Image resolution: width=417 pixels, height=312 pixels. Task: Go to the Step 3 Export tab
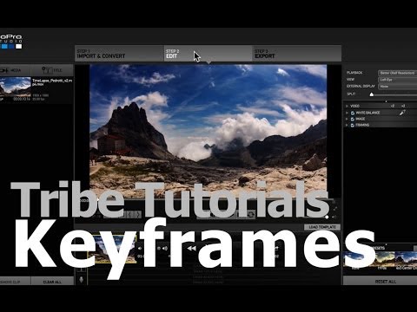[297, 54]
